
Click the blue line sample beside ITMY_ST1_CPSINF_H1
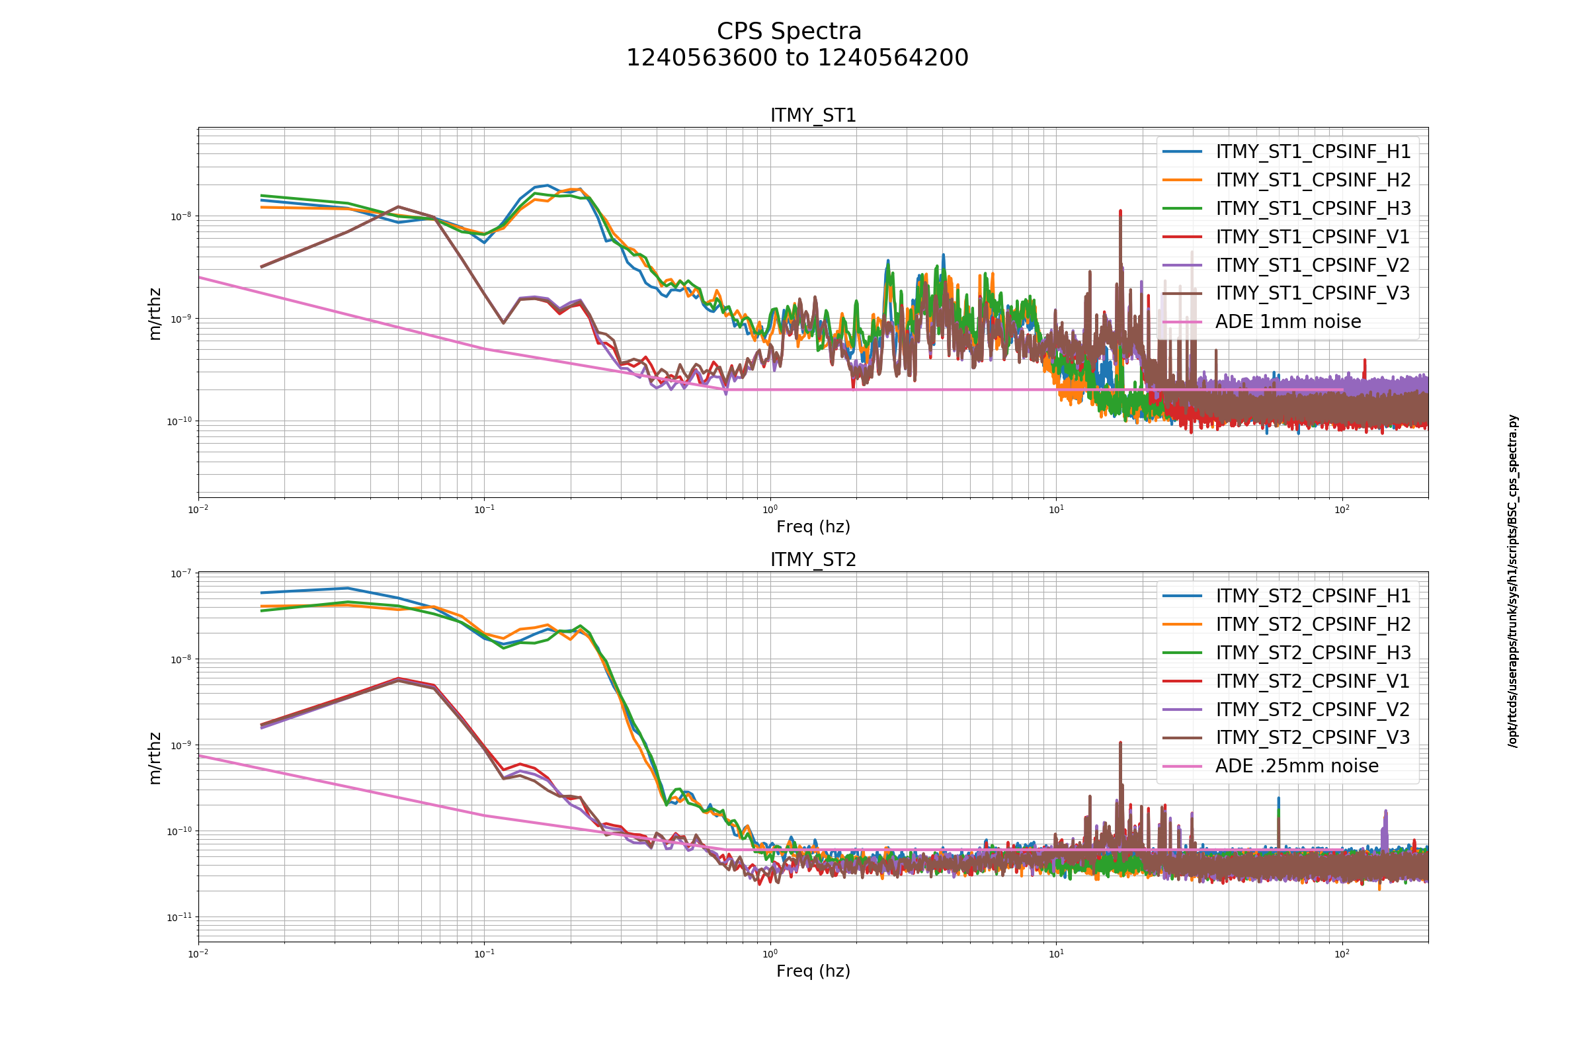coord(1182,152)
